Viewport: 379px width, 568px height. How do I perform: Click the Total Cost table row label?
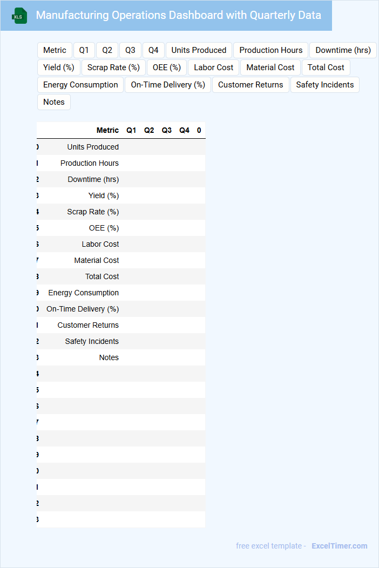102,276
